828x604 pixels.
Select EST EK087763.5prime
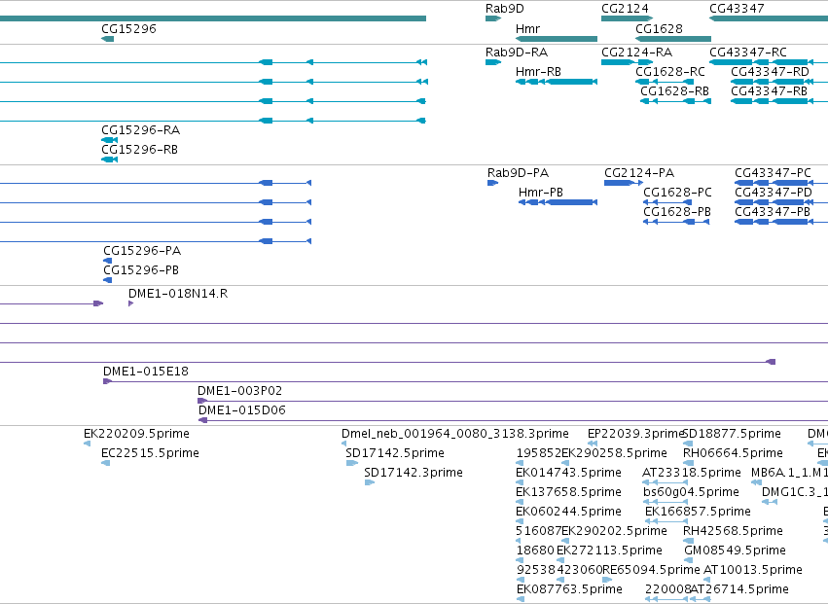[569, 589]
